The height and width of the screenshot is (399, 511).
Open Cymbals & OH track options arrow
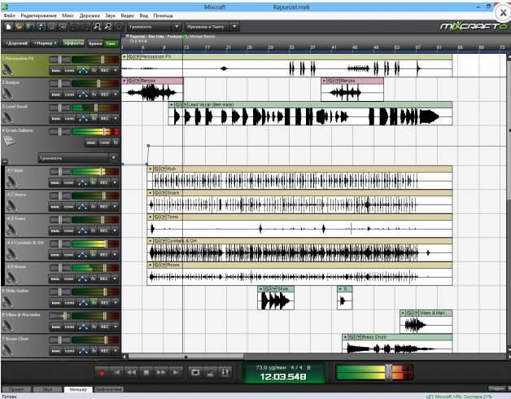pyautogui.click(x=115, y=255)
